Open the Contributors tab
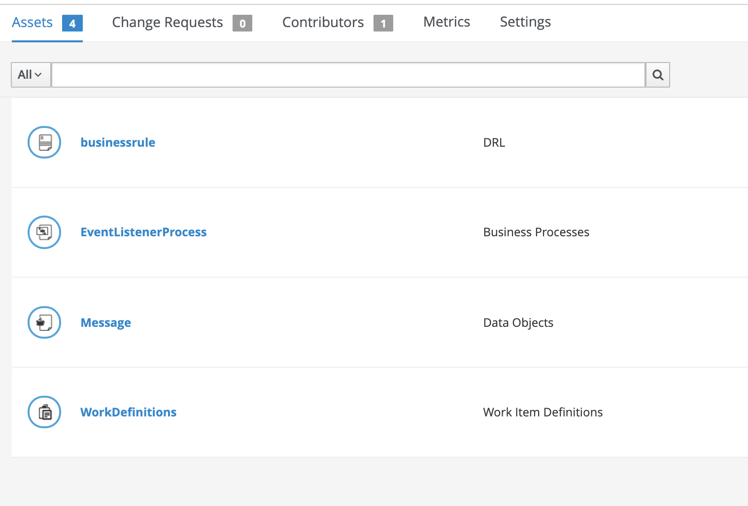This screenshot has width=748, height=506. (338, 23)
